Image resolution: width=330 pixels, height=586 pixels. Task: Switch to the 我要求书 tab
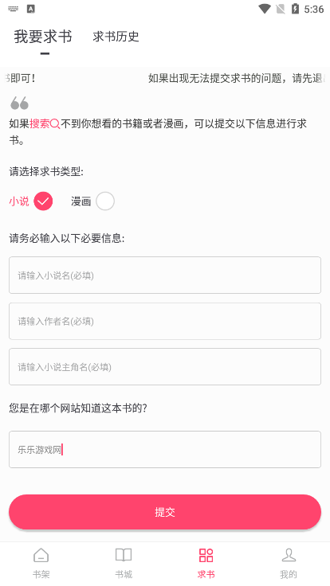(43, 37)
